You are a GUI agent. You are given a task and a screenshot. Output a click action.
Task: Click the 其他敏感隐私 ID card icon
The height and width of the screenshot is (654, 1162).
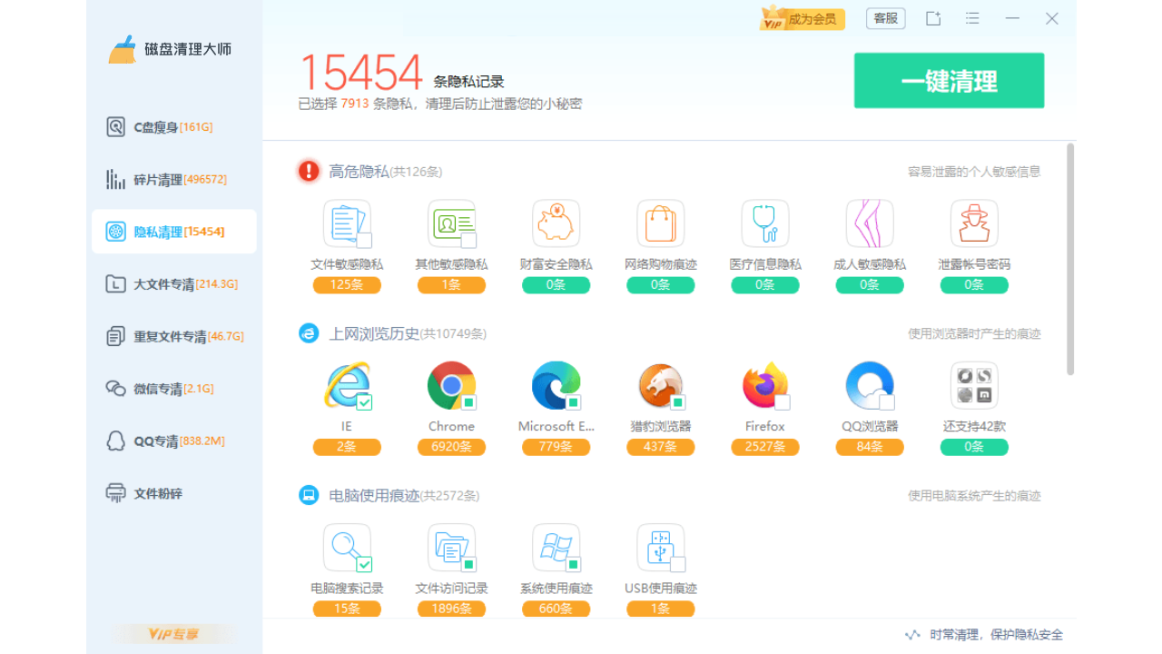[x=451, y=223]
